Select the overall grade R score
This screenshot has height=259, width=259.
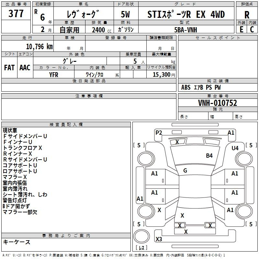click(247, 15)
